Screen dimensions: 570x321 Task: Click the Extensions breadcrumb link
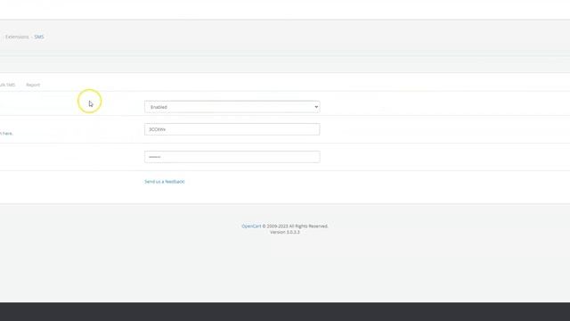pos(17,37)
